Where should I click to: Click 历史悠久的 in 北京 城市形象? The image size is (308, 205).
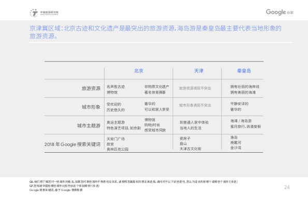[x=115, y=110]
